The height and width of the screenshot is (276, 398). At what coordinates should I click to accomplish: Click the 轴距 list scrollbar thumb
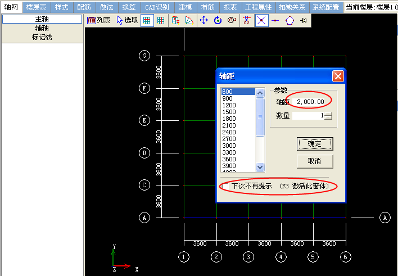260,117
